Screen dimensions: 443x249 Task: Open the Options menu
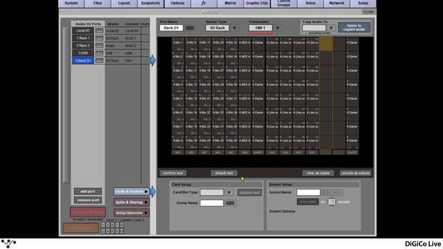177,3
